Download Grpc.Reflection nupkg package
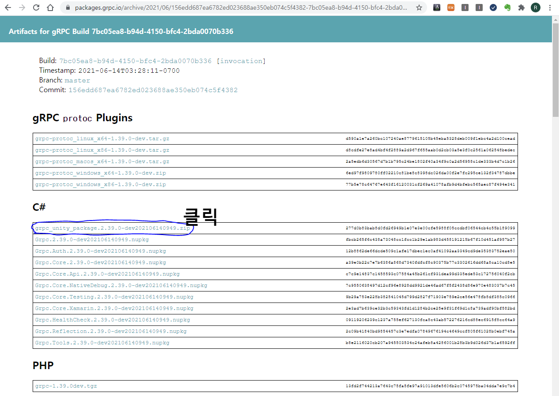This screenshot has width=559, height=396. pyautogui.click(x=111, y=331)
